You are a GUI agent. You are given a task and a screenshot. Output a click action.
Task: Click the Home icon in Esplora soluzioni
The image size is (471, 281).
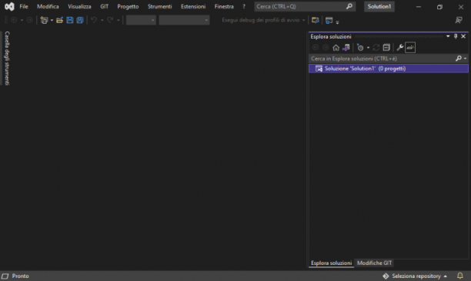pos(336,48)
